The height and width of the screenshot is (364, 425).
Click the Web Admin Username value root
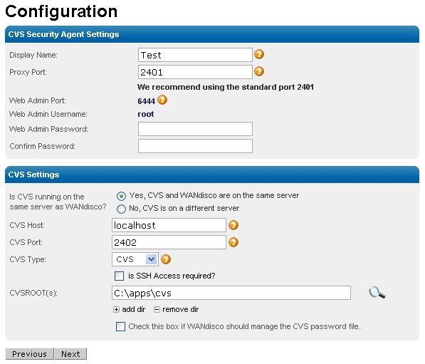[146, 114]
